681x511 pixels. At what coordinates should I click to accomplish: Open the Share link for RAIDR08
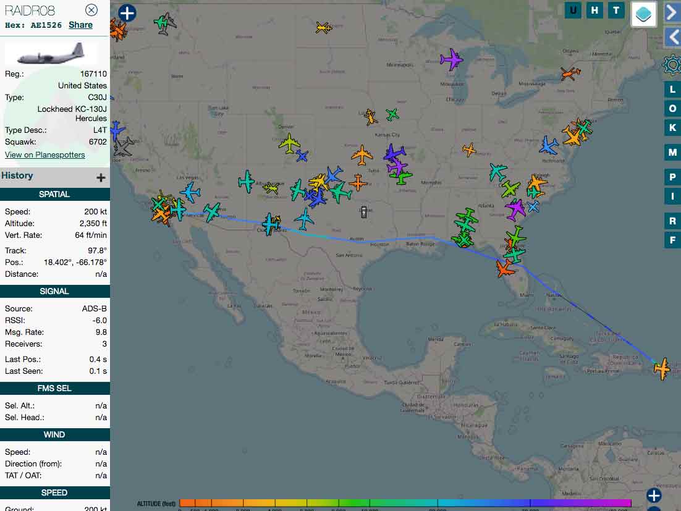(x=80, y=25)
